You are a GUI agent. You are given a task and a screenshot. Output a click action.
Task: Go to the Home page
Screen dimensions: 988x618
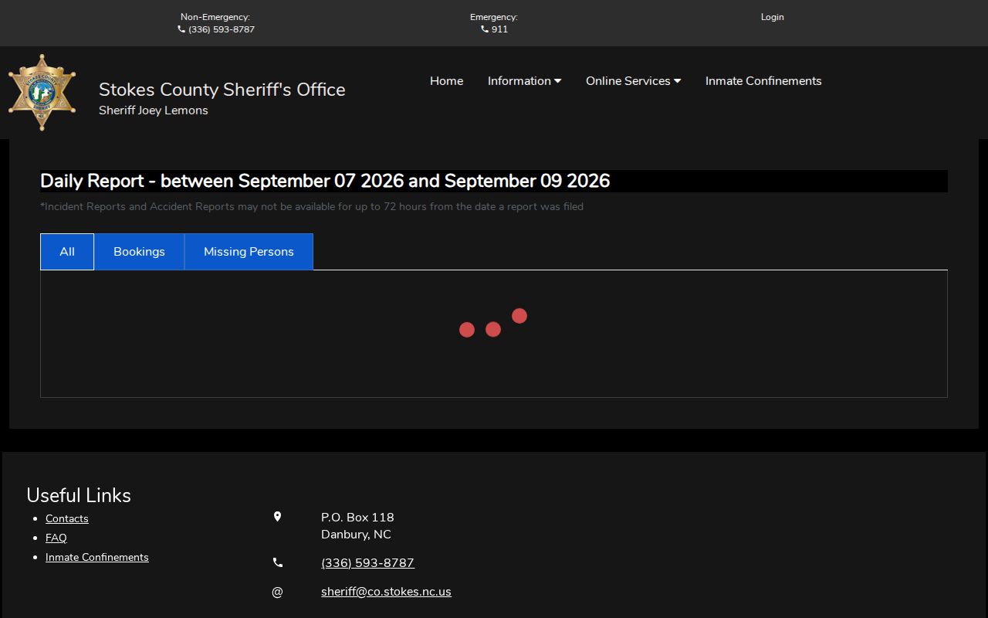click(446, 81)
